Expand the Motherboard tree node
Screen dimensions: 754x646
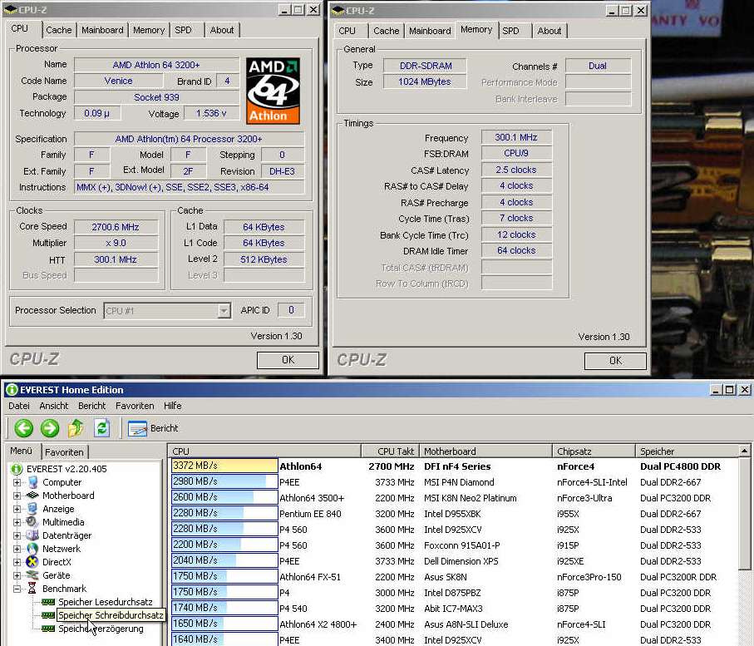17,496
